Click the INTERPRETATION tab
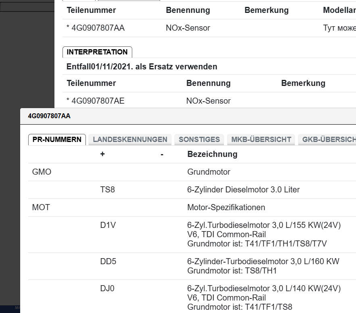356x313 pixels. [97, 52]
